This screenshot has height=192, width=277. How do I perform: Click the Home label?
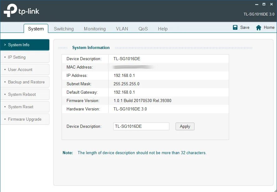[269, 28]
